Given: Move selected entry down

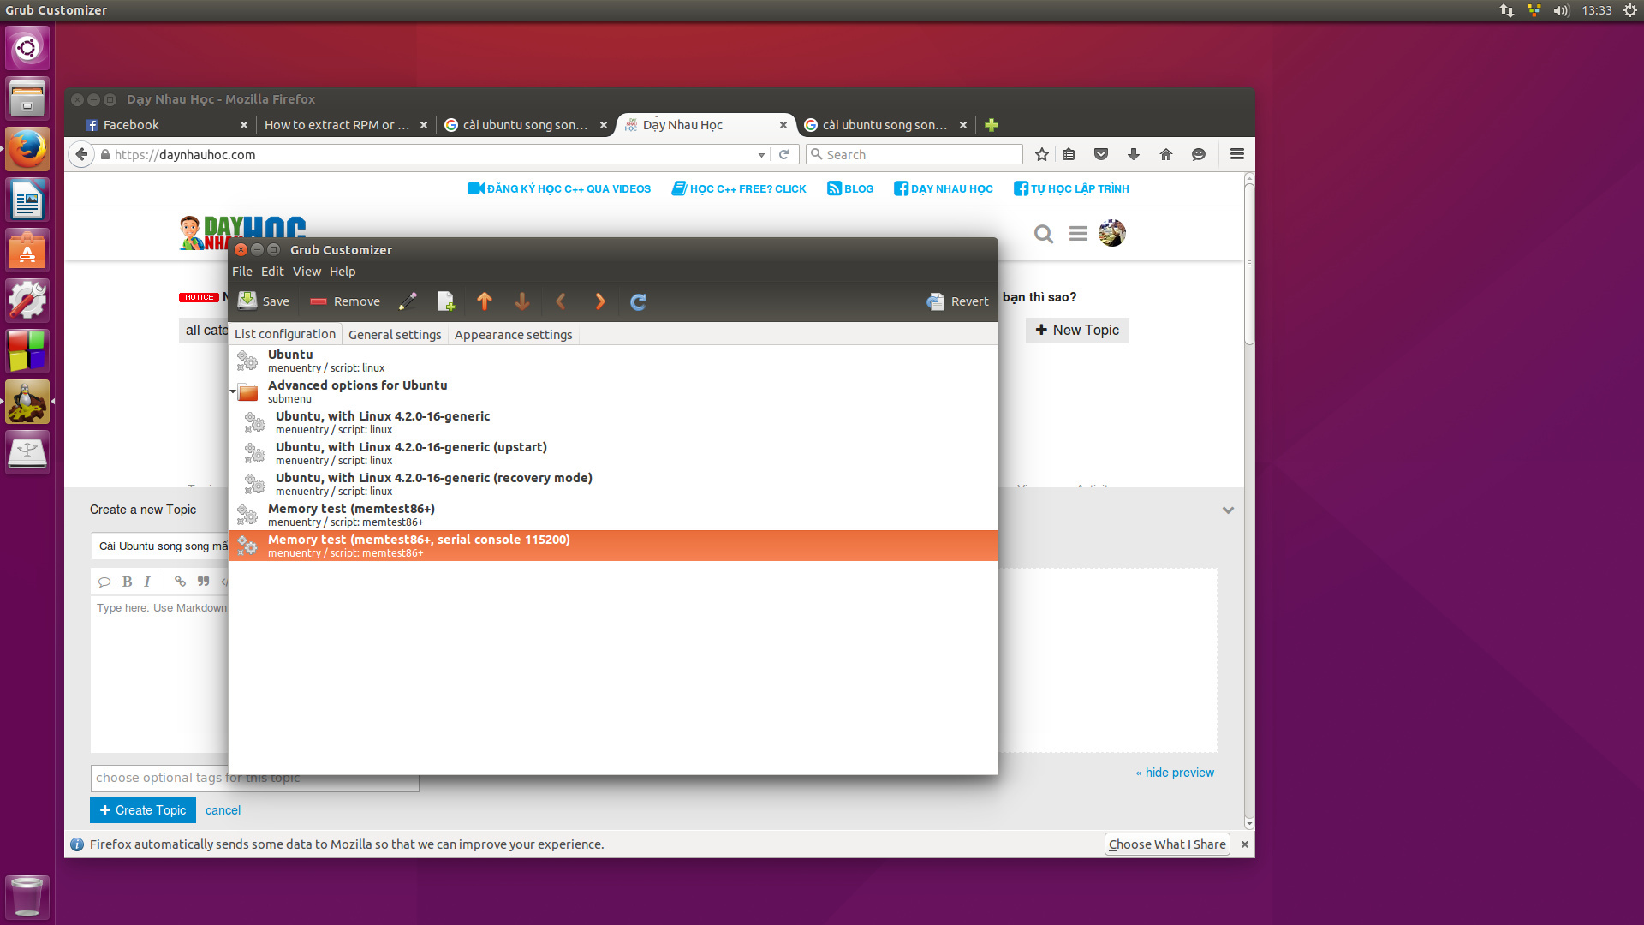Looking at the screenshot, I should (522, 301).
